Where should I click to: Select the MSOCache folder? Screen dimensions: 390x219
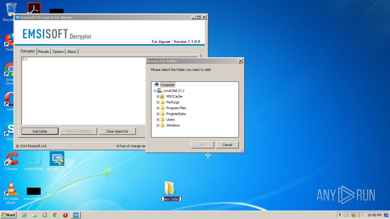click(174, 96)
